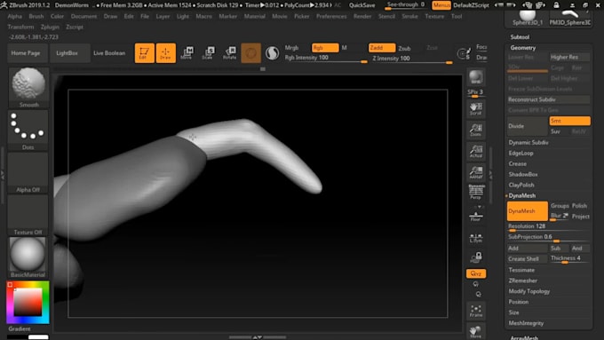The width and height of the screenshot is (604, 340).
Task: Enable Zadd mode
Action: coord(382,48)
